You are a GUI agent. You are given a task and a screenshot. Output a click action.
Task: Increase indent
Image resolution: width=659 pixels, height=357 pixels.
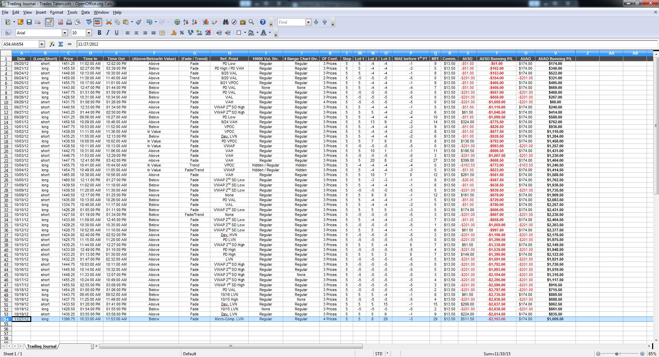click(228, 33)
